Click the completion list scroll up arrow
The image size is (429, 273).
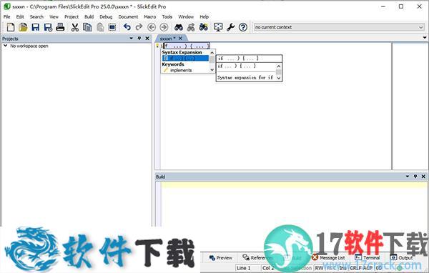(x=212, y=52)
